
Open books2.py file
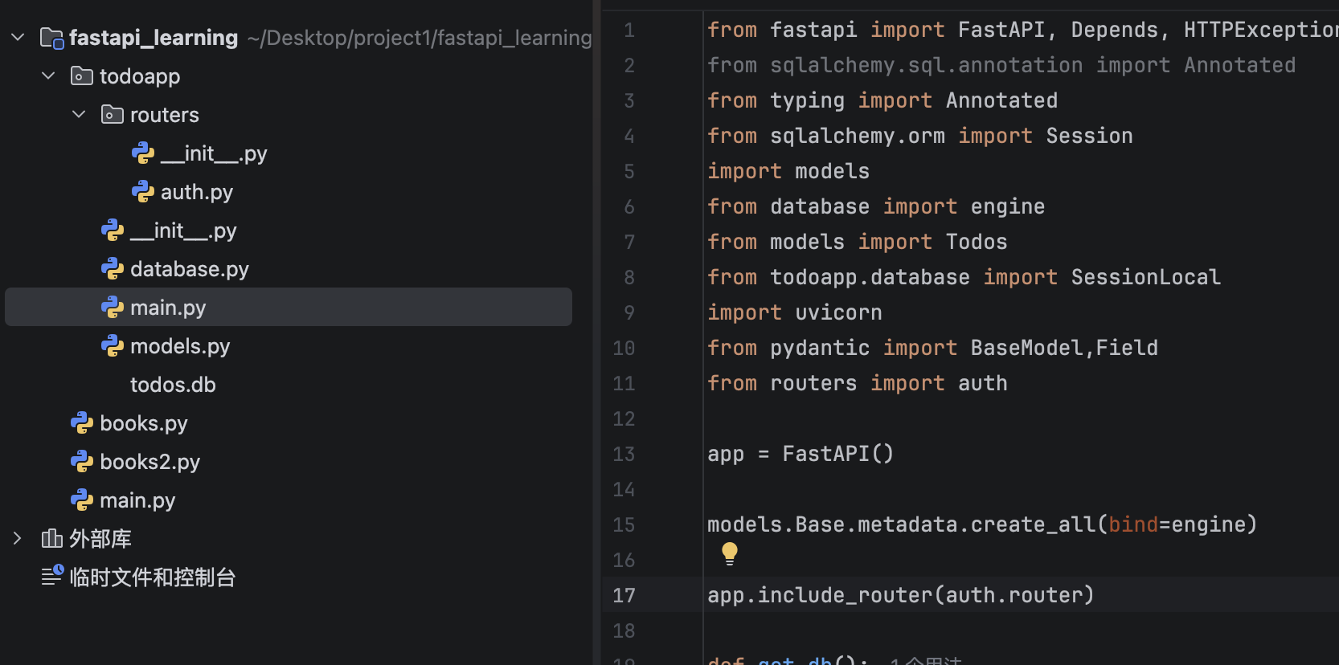point(150,462)
